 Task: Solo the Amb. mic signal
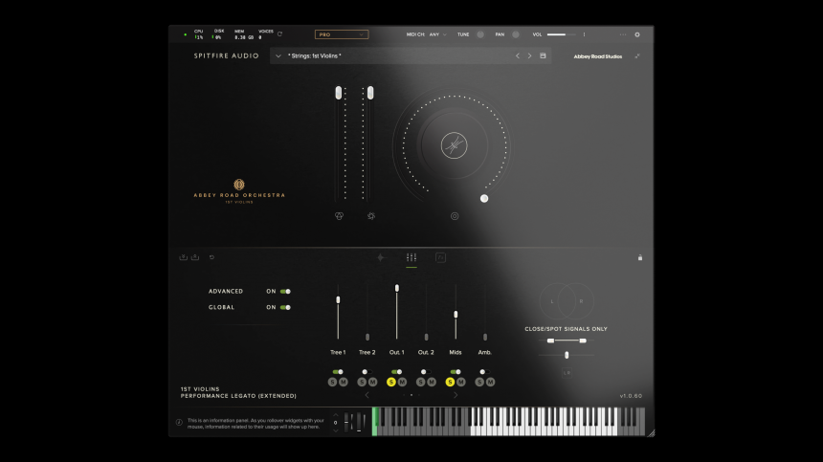pyautogui.click(x=479, y=383)
